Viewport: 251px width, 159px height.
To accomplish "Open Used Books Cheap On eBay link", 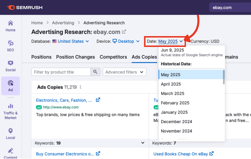I will [181, 154].
